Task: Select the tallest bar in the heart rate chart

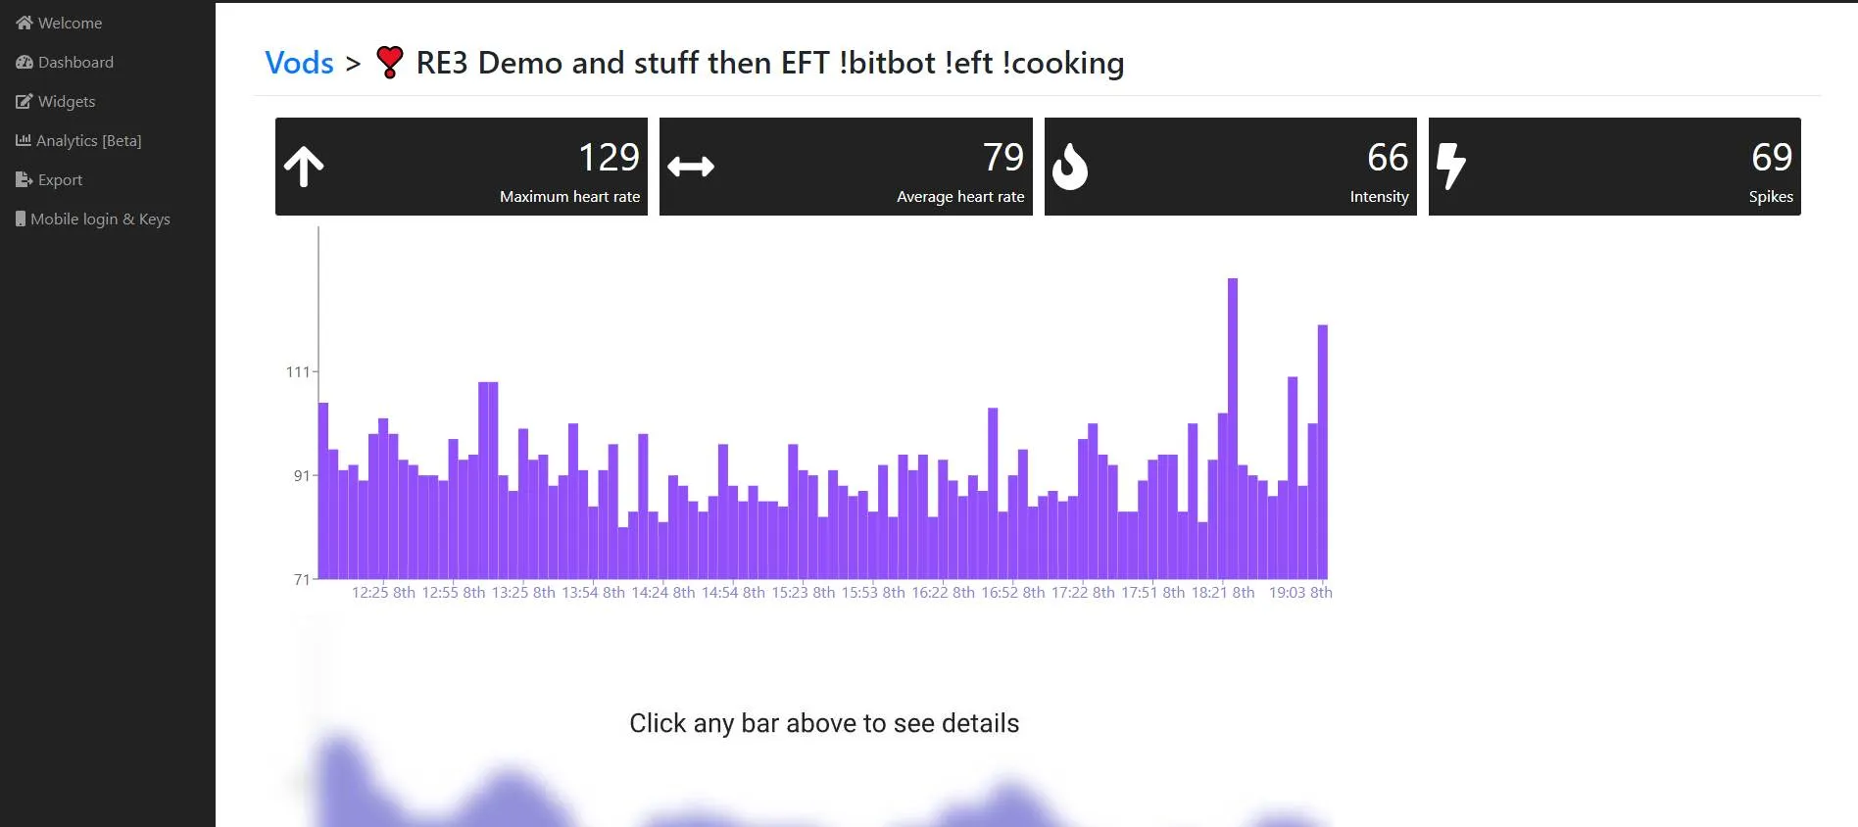Action: pyautogui.click(x=1233, y=428)
